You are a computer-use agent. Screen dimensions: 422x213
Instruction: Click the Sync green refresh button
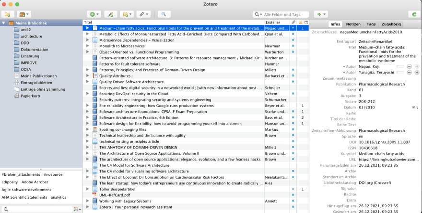(414, 14)
